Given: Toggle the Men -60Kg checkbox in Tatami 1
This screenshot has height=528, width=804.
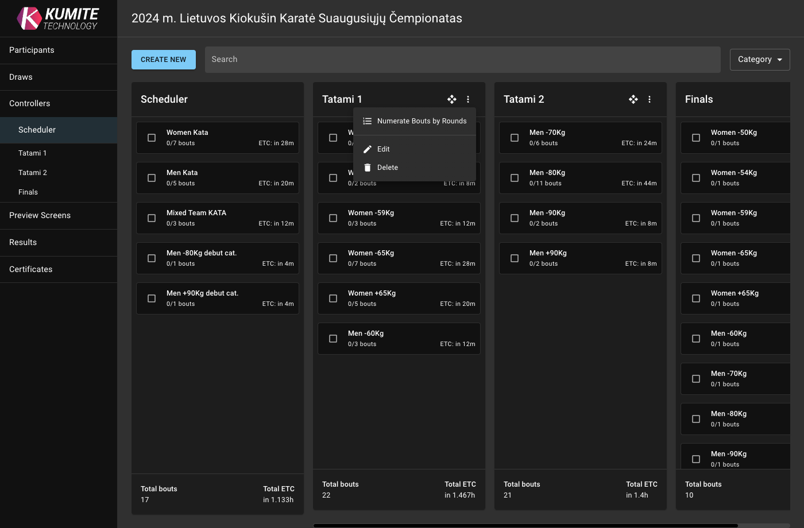Looking at the screenshot, I should (x=333, y=339).
